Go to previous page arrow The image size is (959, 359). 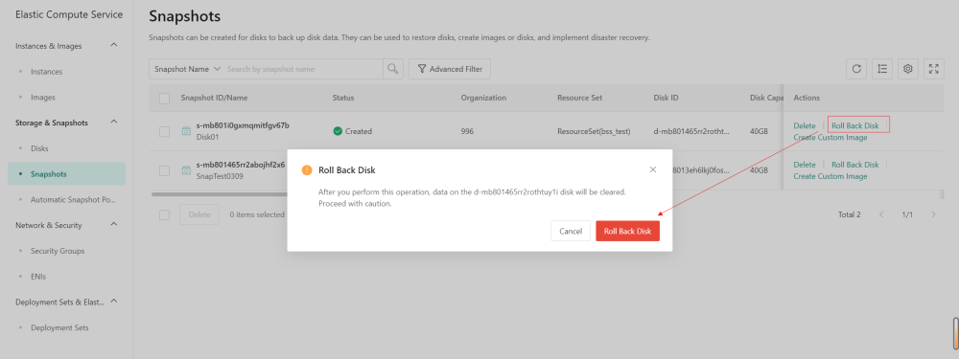[x=881, y=214]
